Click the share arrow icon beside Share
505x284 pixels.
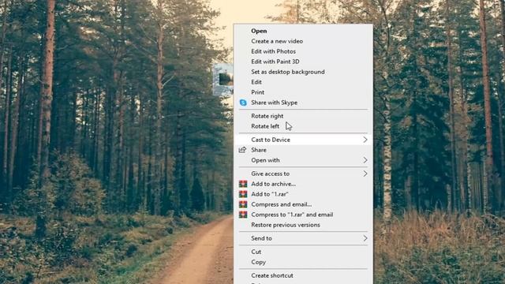pos(242,150)
